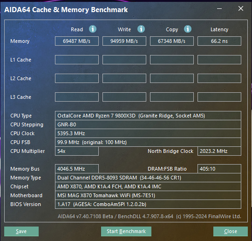
Task: Click the Memory Type value field
Action: click(148, 178)
